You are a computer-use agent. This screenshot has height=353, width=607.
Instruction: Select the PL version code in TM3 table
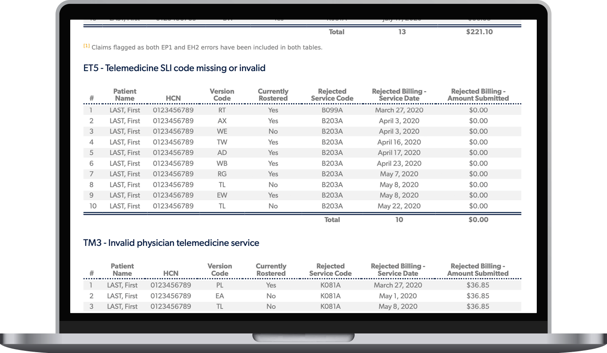point(220,285)
